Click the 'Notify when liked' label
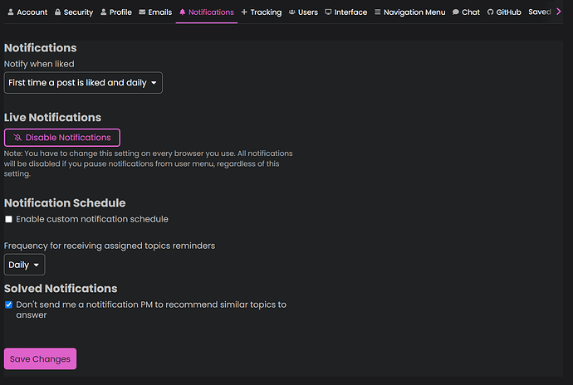Image resolution: width=573 pixels, height=385 pixels. [x=39, y=64]
